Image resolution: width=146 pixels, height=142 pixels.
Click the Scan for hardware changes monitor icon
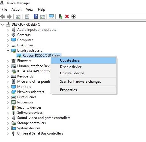(x=51, y=16)
